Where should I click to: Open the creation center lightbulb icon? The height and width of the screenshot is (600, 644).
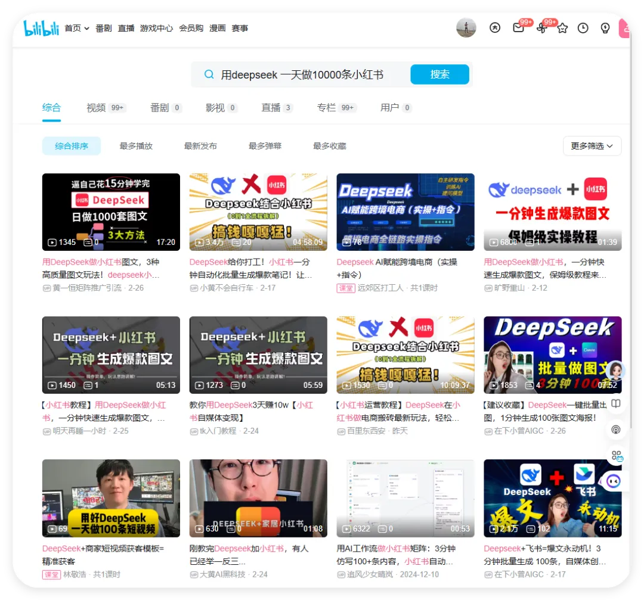[605, 28]
